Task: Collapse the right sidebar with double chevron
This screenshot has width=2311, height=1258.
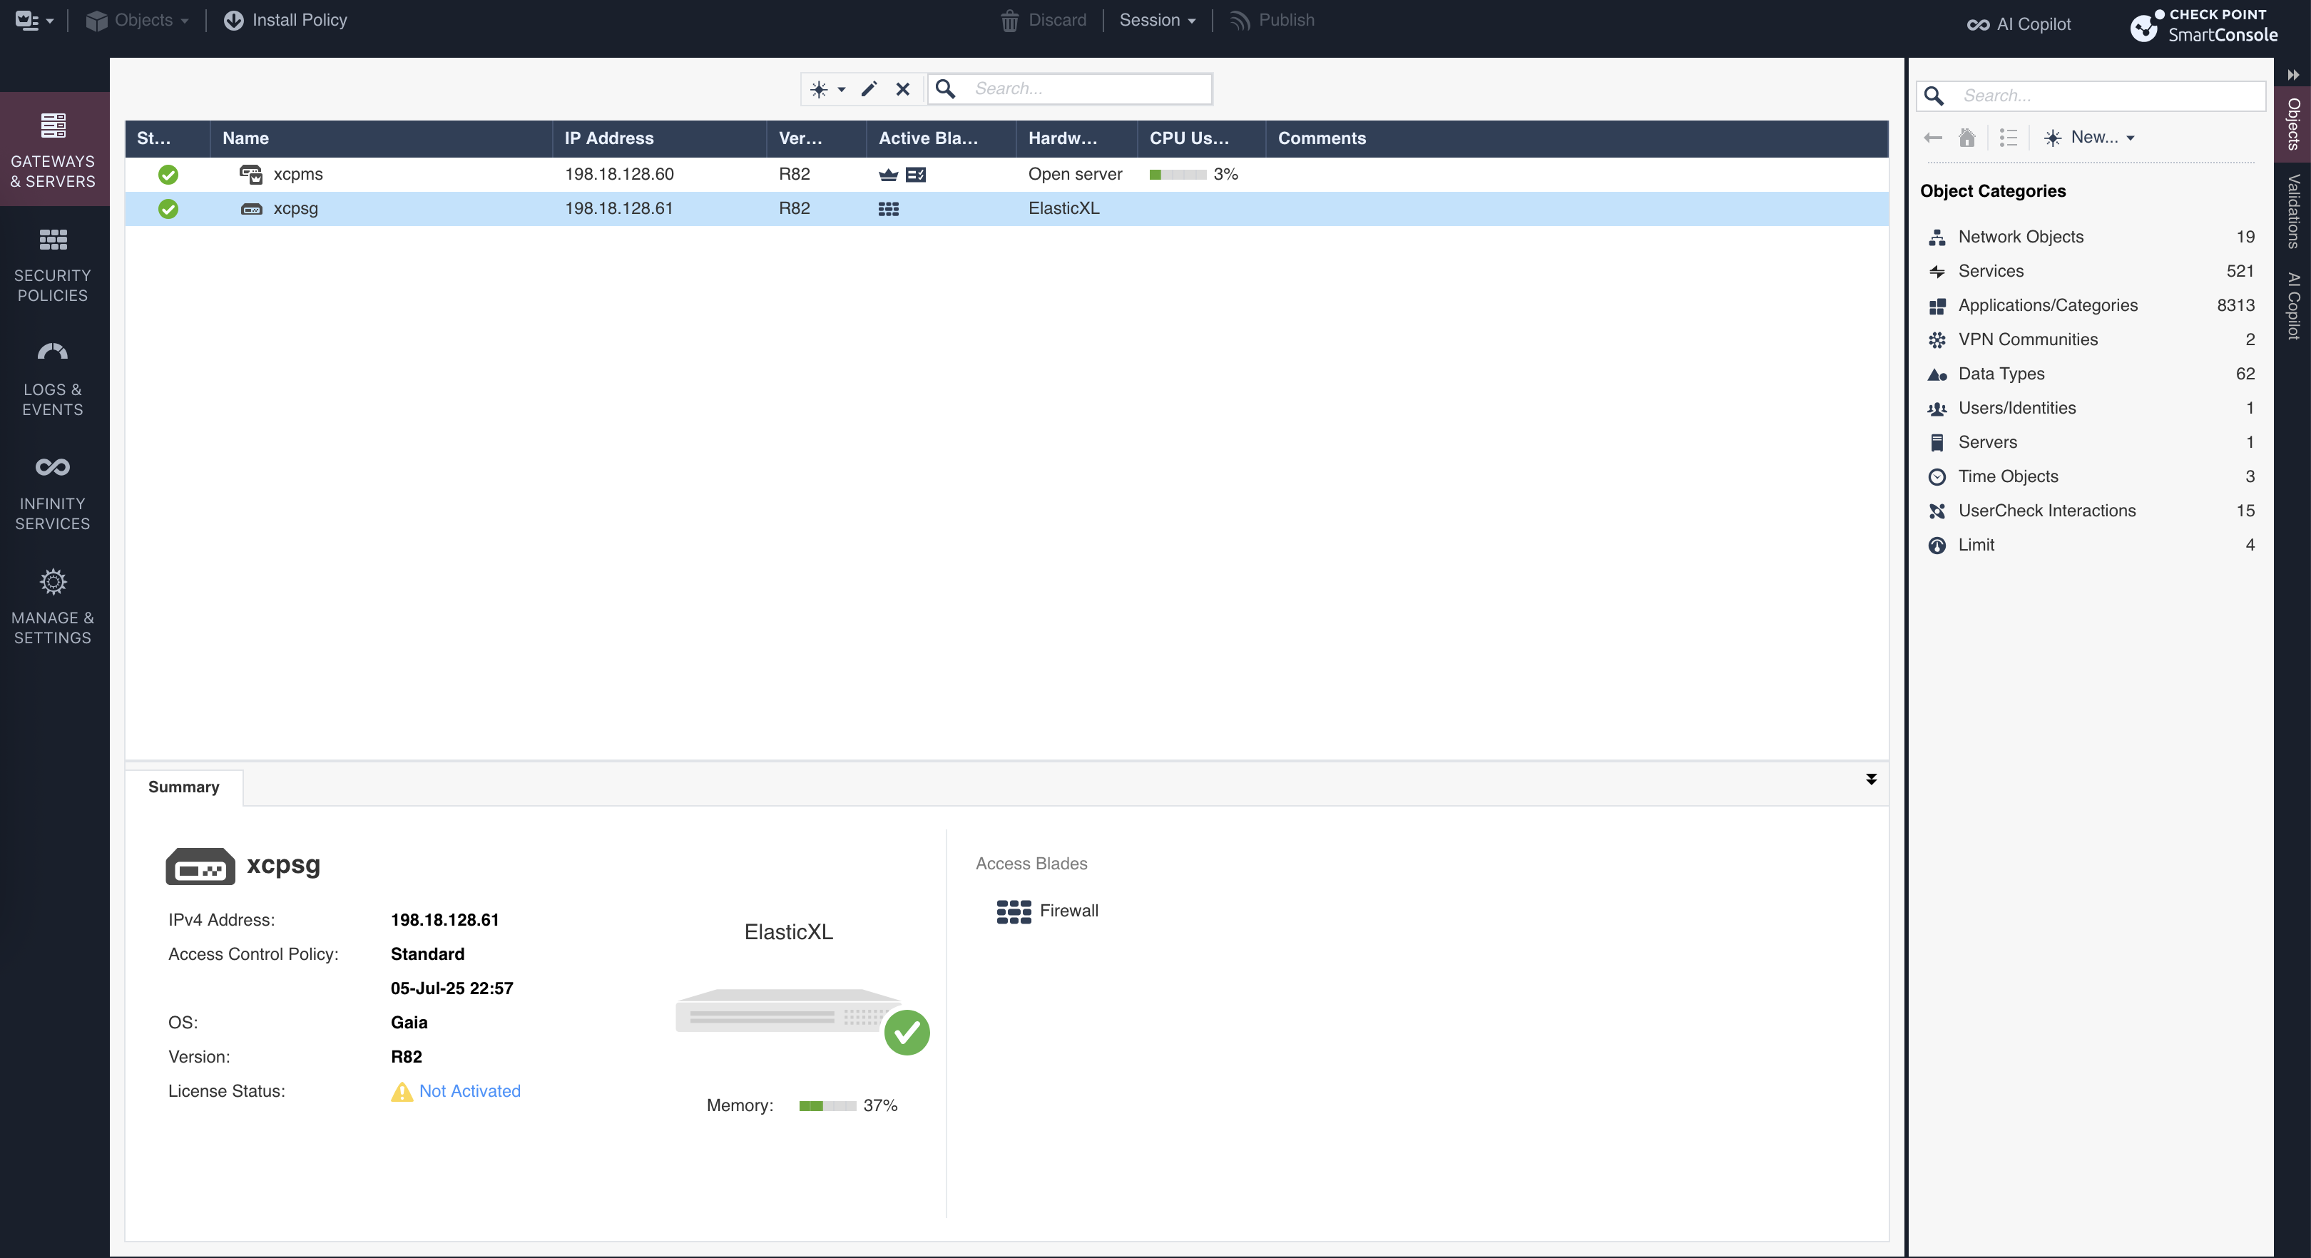Action: coord(2292,74)
